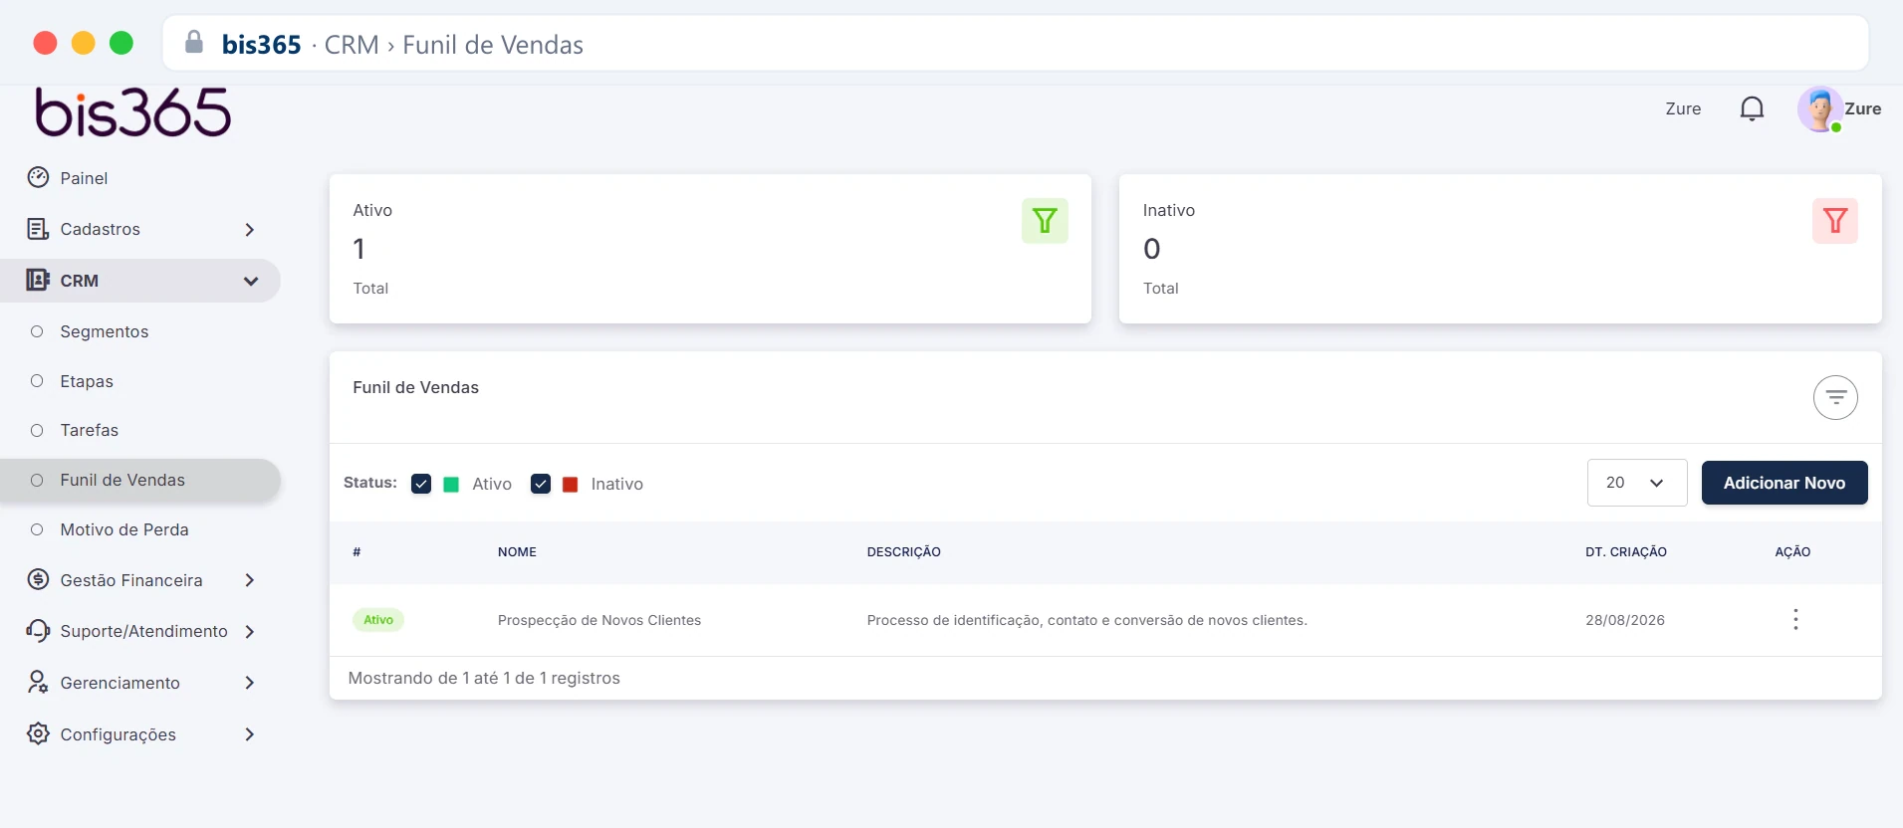Click the Zure link beside the bell
This screenshot has height=828, width=1903.
pyautogui.click(x=1683, y=108)
